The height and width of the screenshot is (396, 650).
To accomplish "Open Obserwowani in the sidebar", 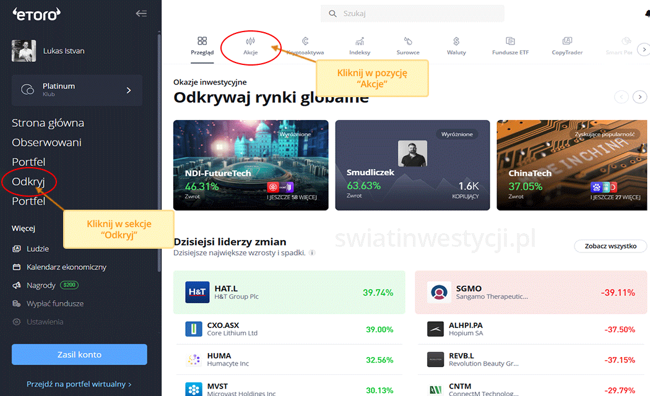I will click(46, 142).
